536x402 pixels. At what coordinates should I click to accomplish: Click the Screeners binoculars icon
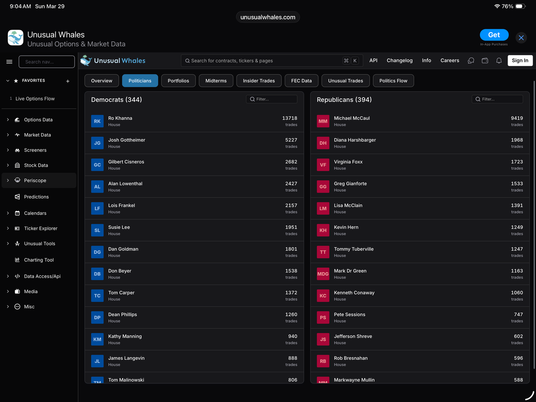[17, 150]
